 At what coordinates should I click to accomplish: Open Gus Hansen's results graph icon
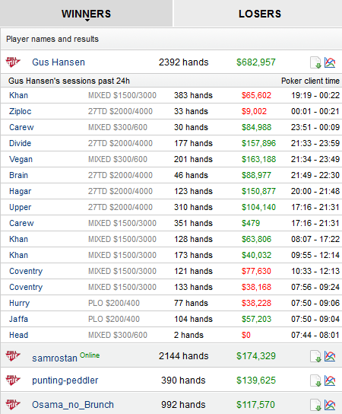[330, 62]
